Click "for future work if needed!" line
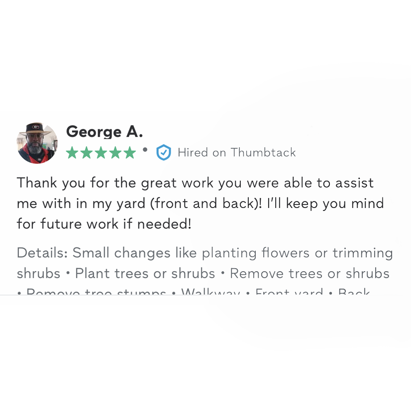The height and width of the screenshot is (411, 411). pos(103,223)
